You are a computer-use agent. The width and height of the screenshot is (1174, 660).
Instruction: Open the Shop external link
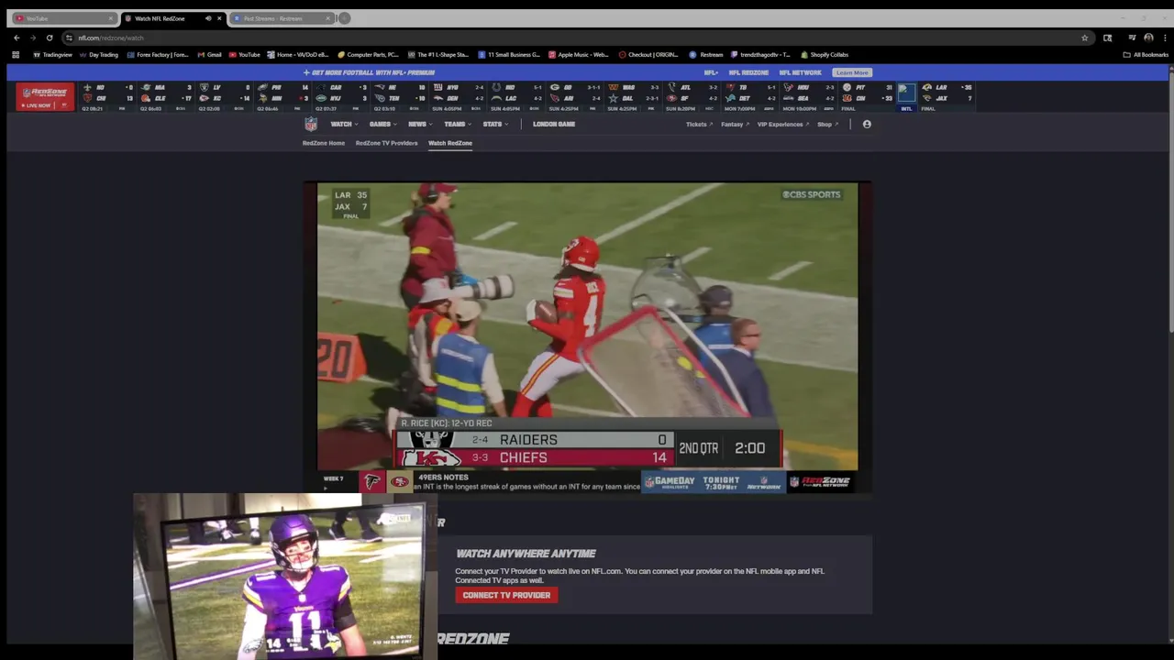click(827, 124)
